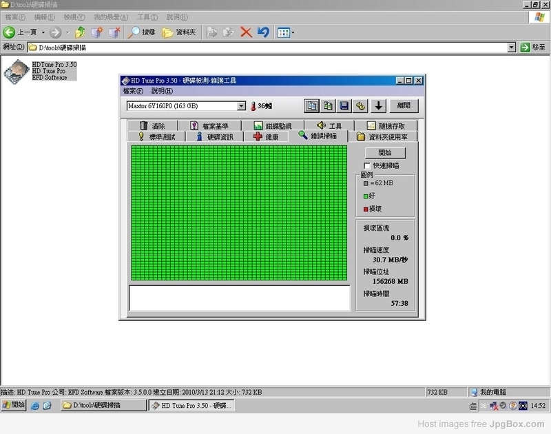This screenshot has width=551, height=434.
Task: Click the copy info to clipboard icon
Action: 311,105
